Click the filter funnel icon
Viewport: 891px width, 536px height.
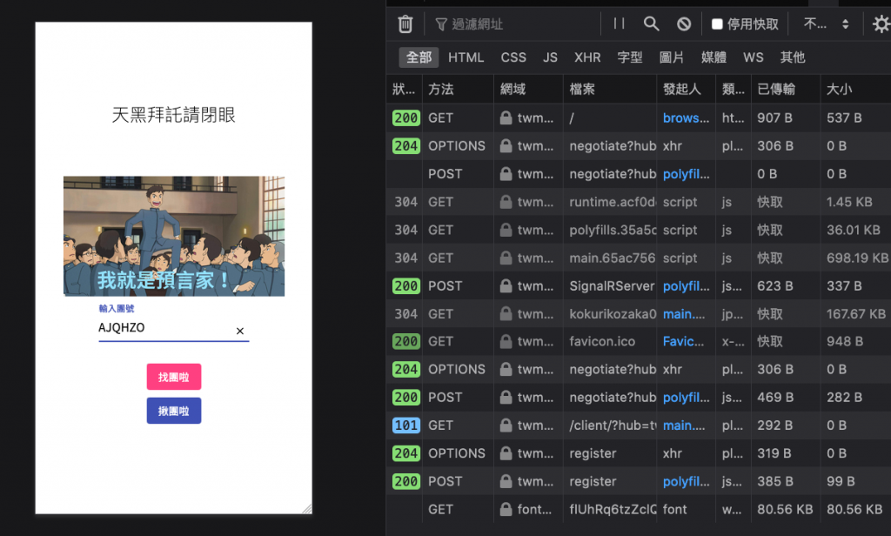click(441, 23)
